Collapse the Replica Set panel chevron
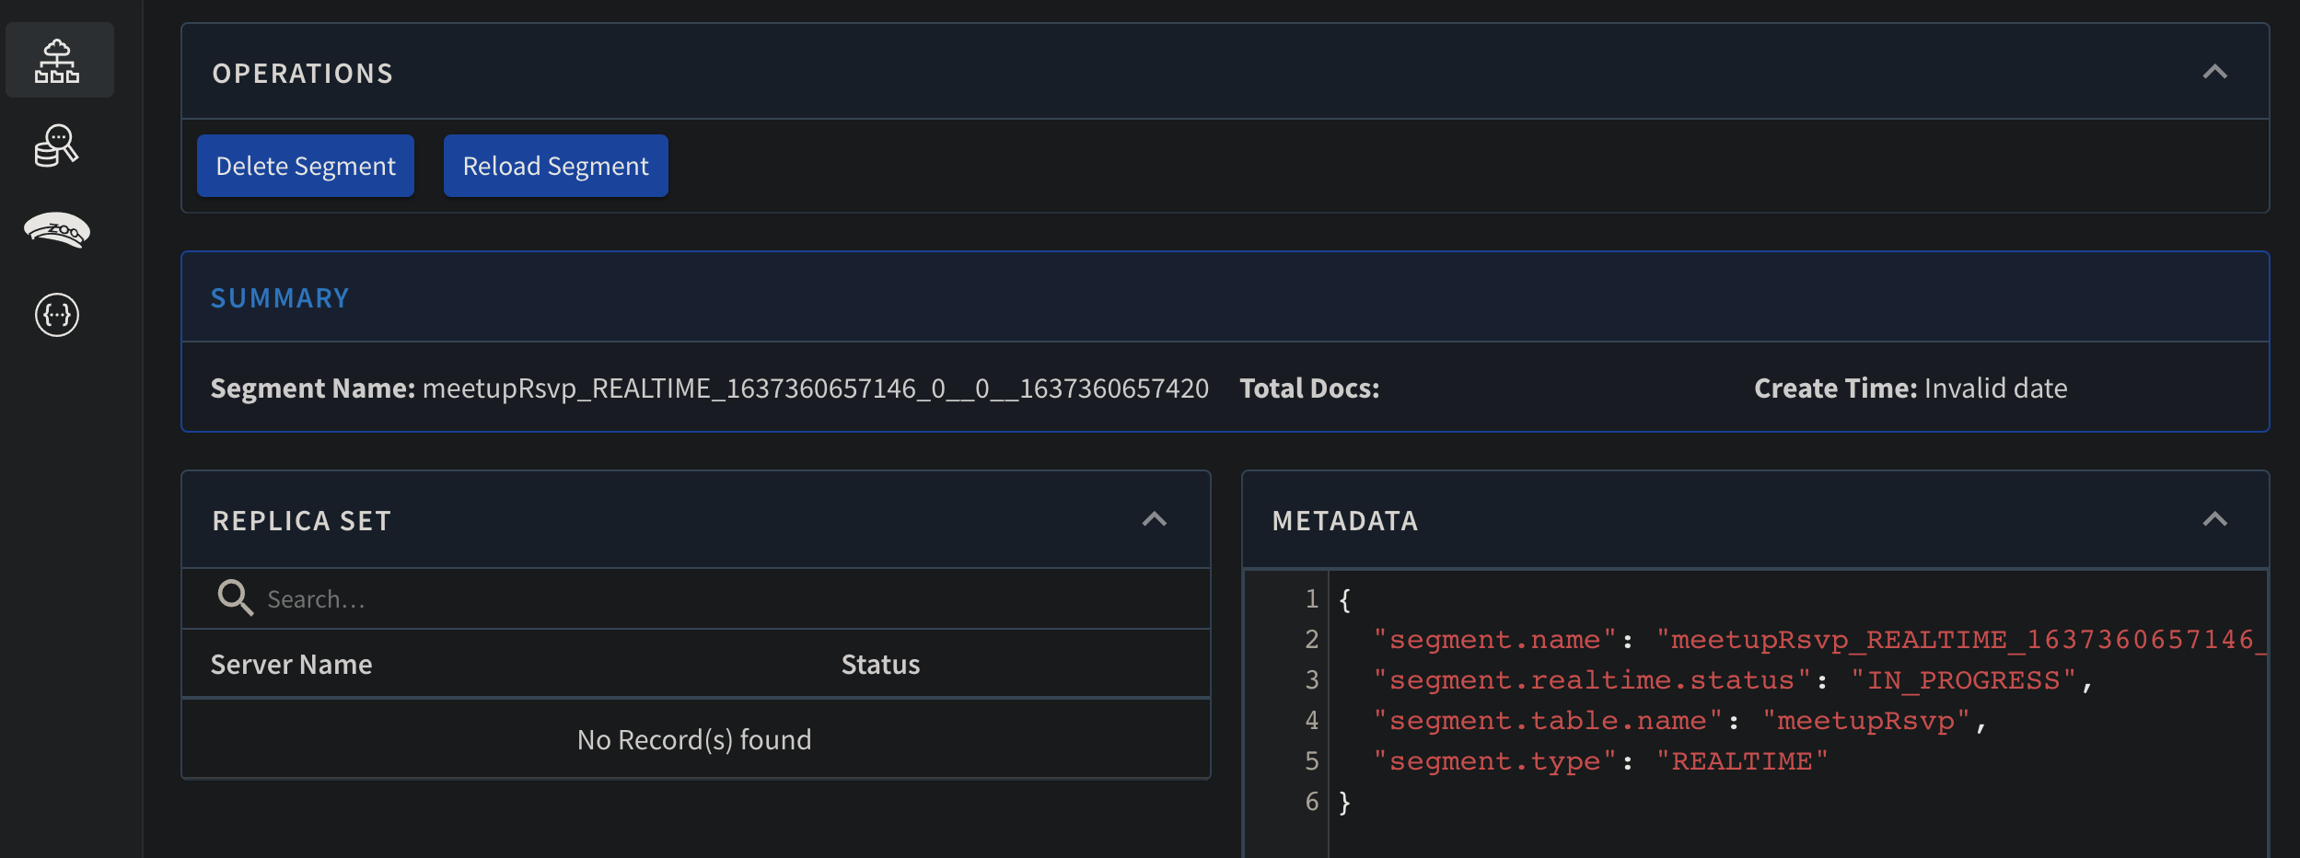This screenshot has width=2300, height=858. [x=1154, y=519]
